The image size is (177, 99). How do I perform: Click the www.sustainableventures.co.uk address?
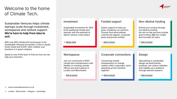pyautogui.click(x=21, y=87)
